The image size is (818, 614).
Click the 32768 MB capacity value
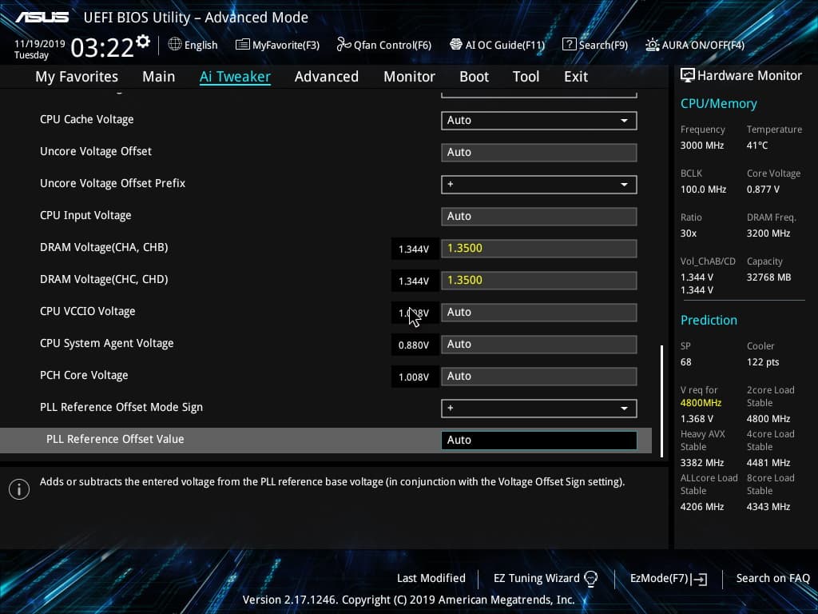pos(768,277)
